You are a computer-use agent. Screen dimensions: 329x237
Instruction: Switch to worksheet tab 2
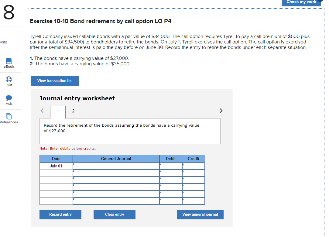point(73,111)
